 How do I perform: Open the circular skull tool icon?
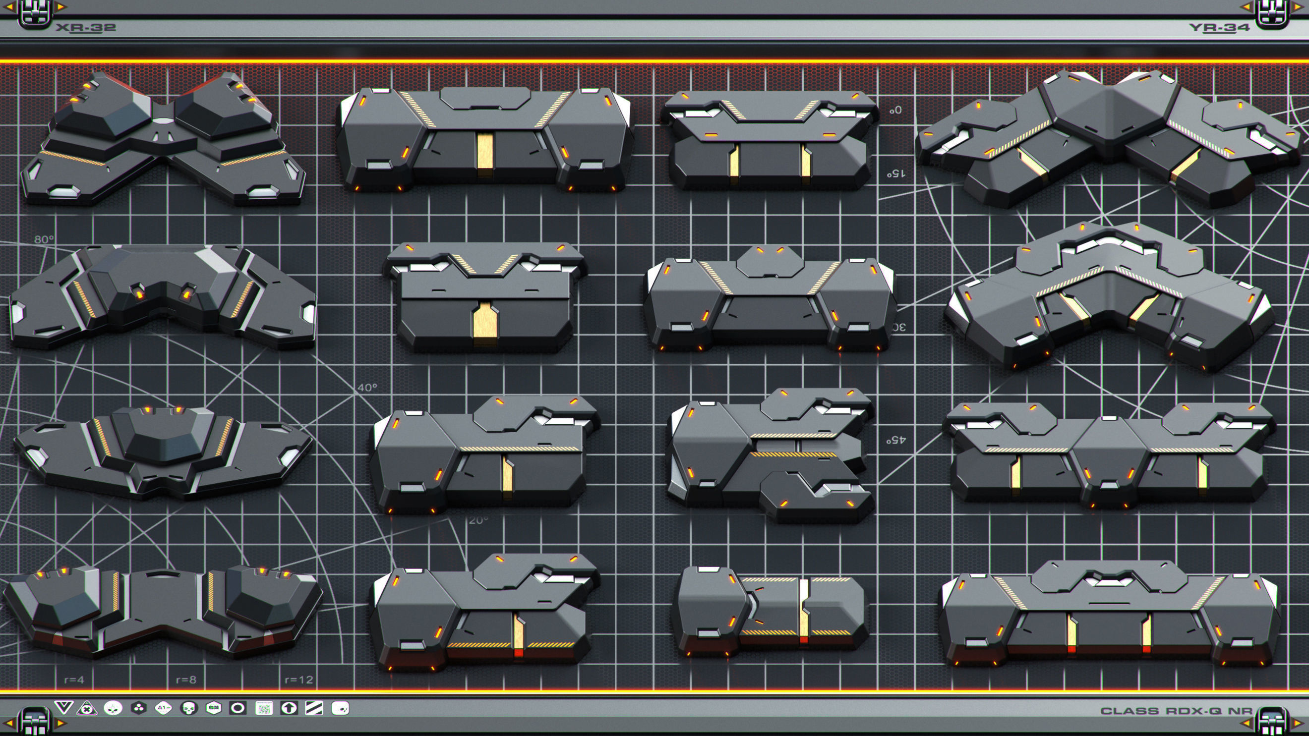(112, 709)
